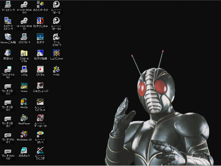Launch the RealPlayer shortcut
This screenshot has width=221, height=166.
click(24, 118)
